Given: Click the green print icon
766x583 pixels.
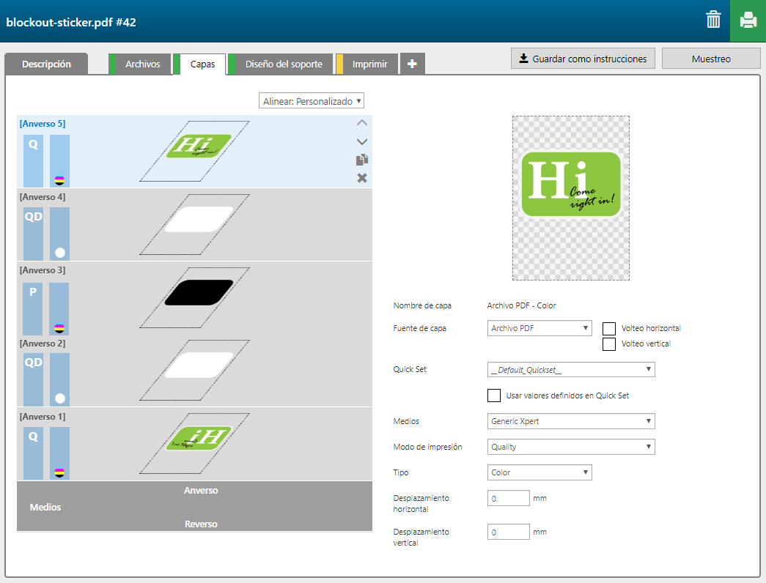Looking at the screenshot, I should 748,21.
